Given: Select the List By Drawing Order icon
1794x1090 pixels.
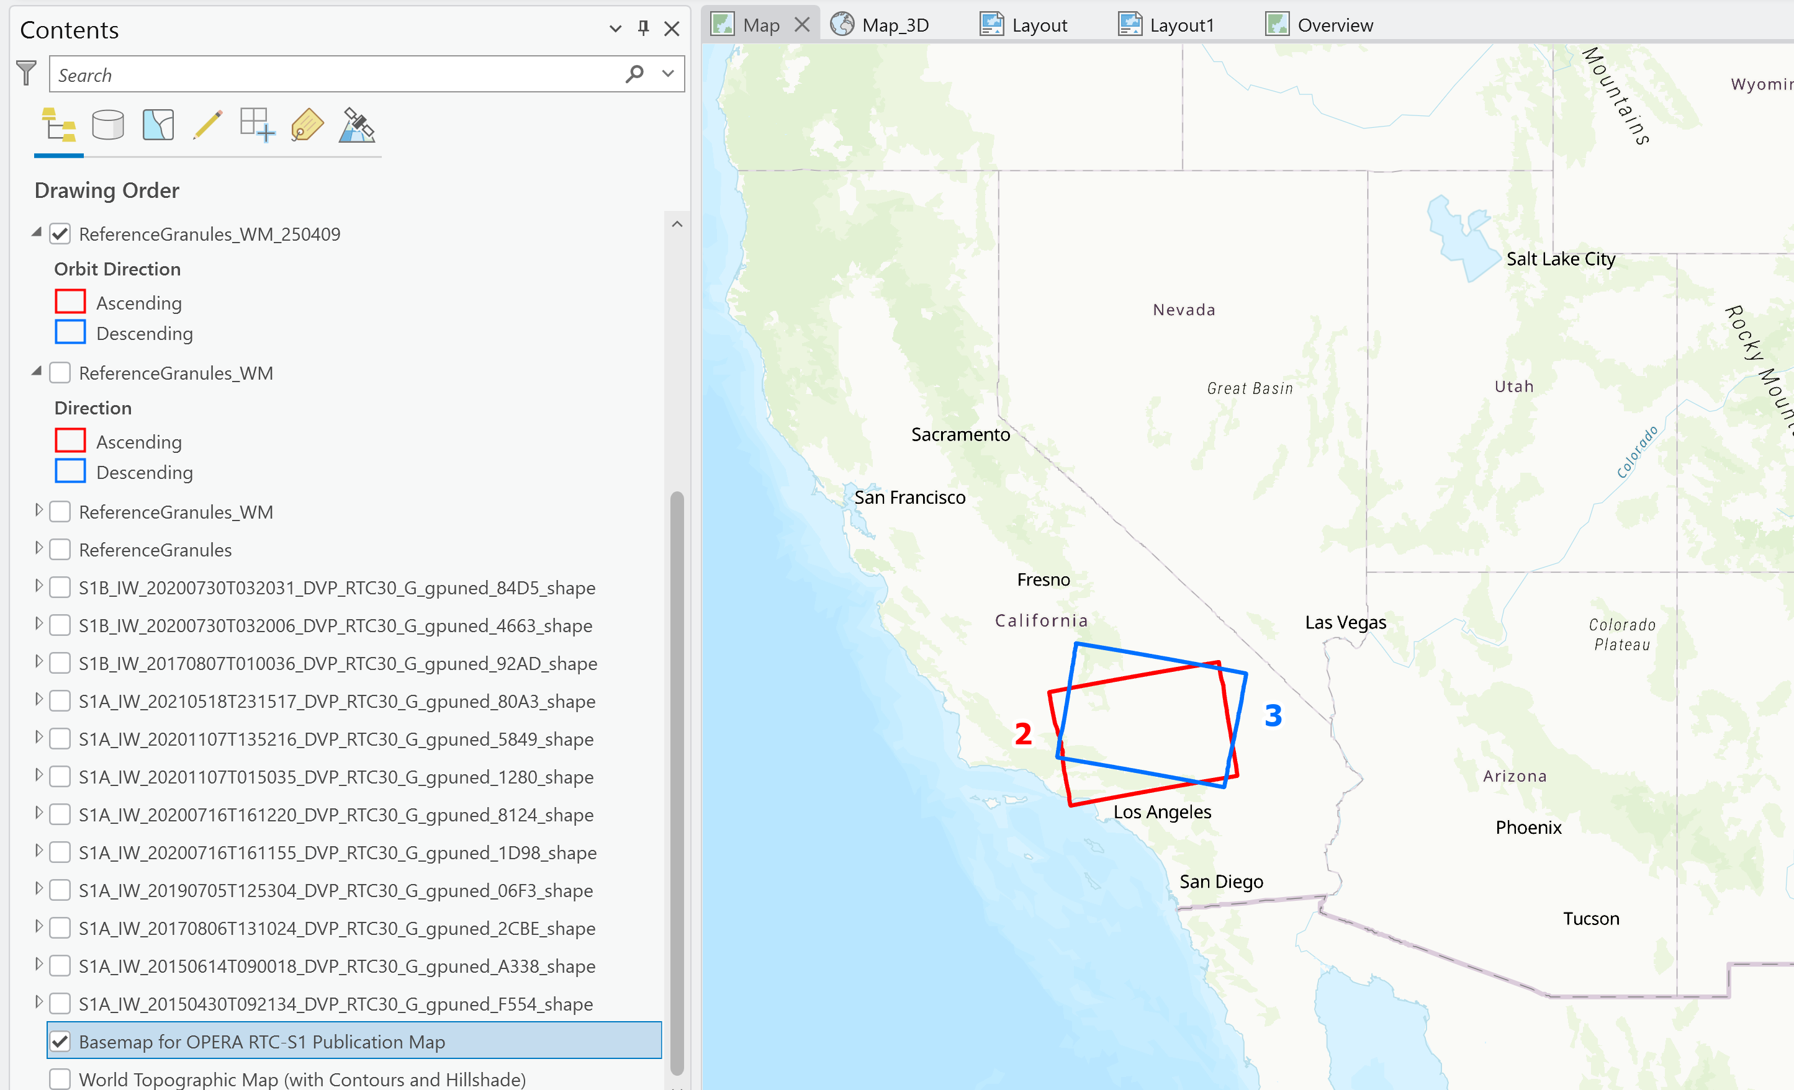Looking at the screenshot, I should pos(58,125).
